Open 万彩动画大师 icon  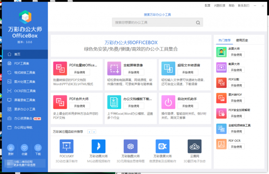[x=99, y=146]
